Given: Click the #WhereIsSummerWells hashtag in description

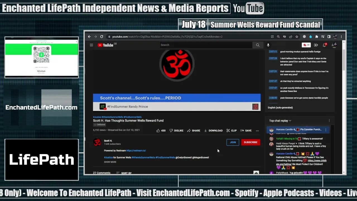Looking at the screenshot, I should click(143, 157).
